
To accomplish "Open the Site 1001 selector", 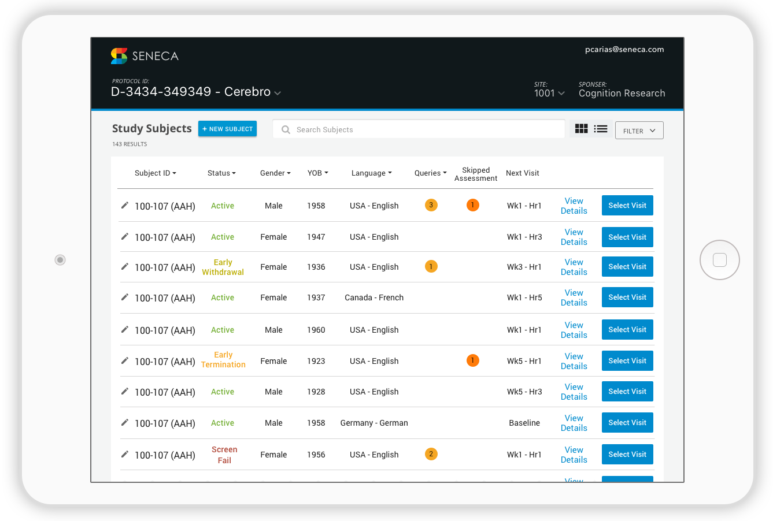I will [549, 93].
